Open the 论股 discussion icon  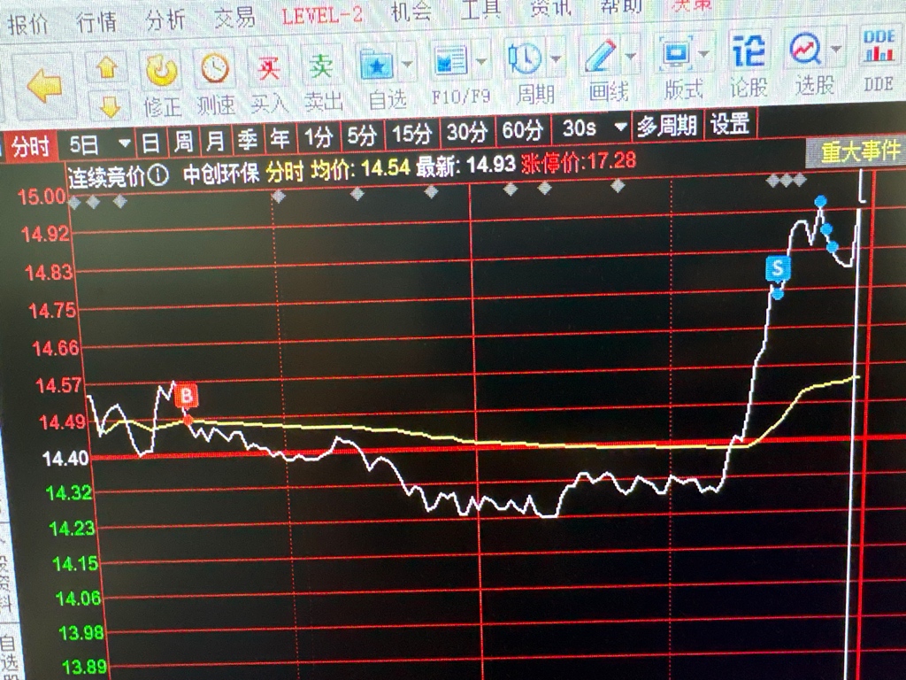tap(749, 50)
